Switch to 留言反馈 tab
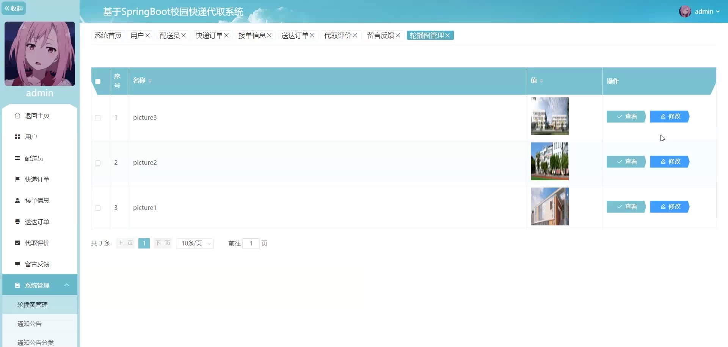728x347 pixels. click(380, 35)
